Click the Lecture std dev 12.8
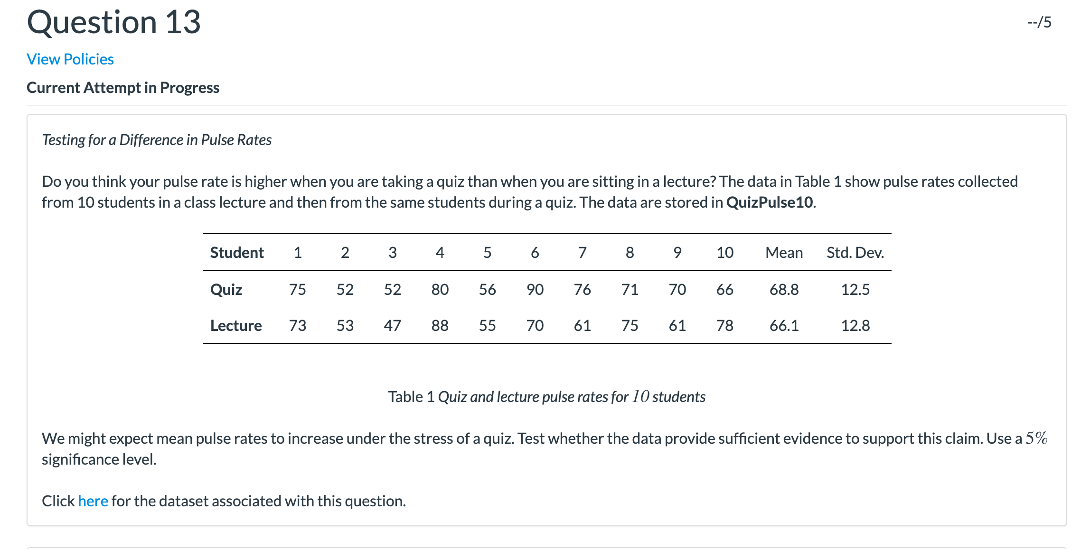Screen dimensions: 1090x549 [855, 326]
